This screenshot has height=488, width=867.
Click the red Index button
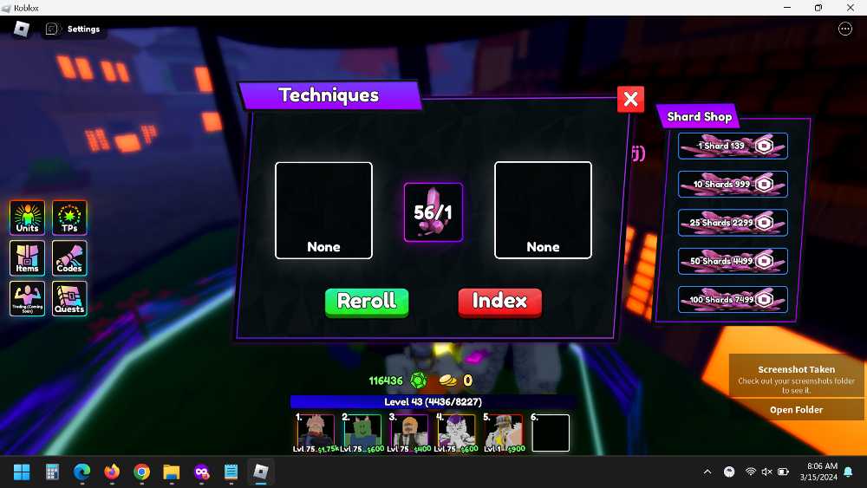coord(500,303)
